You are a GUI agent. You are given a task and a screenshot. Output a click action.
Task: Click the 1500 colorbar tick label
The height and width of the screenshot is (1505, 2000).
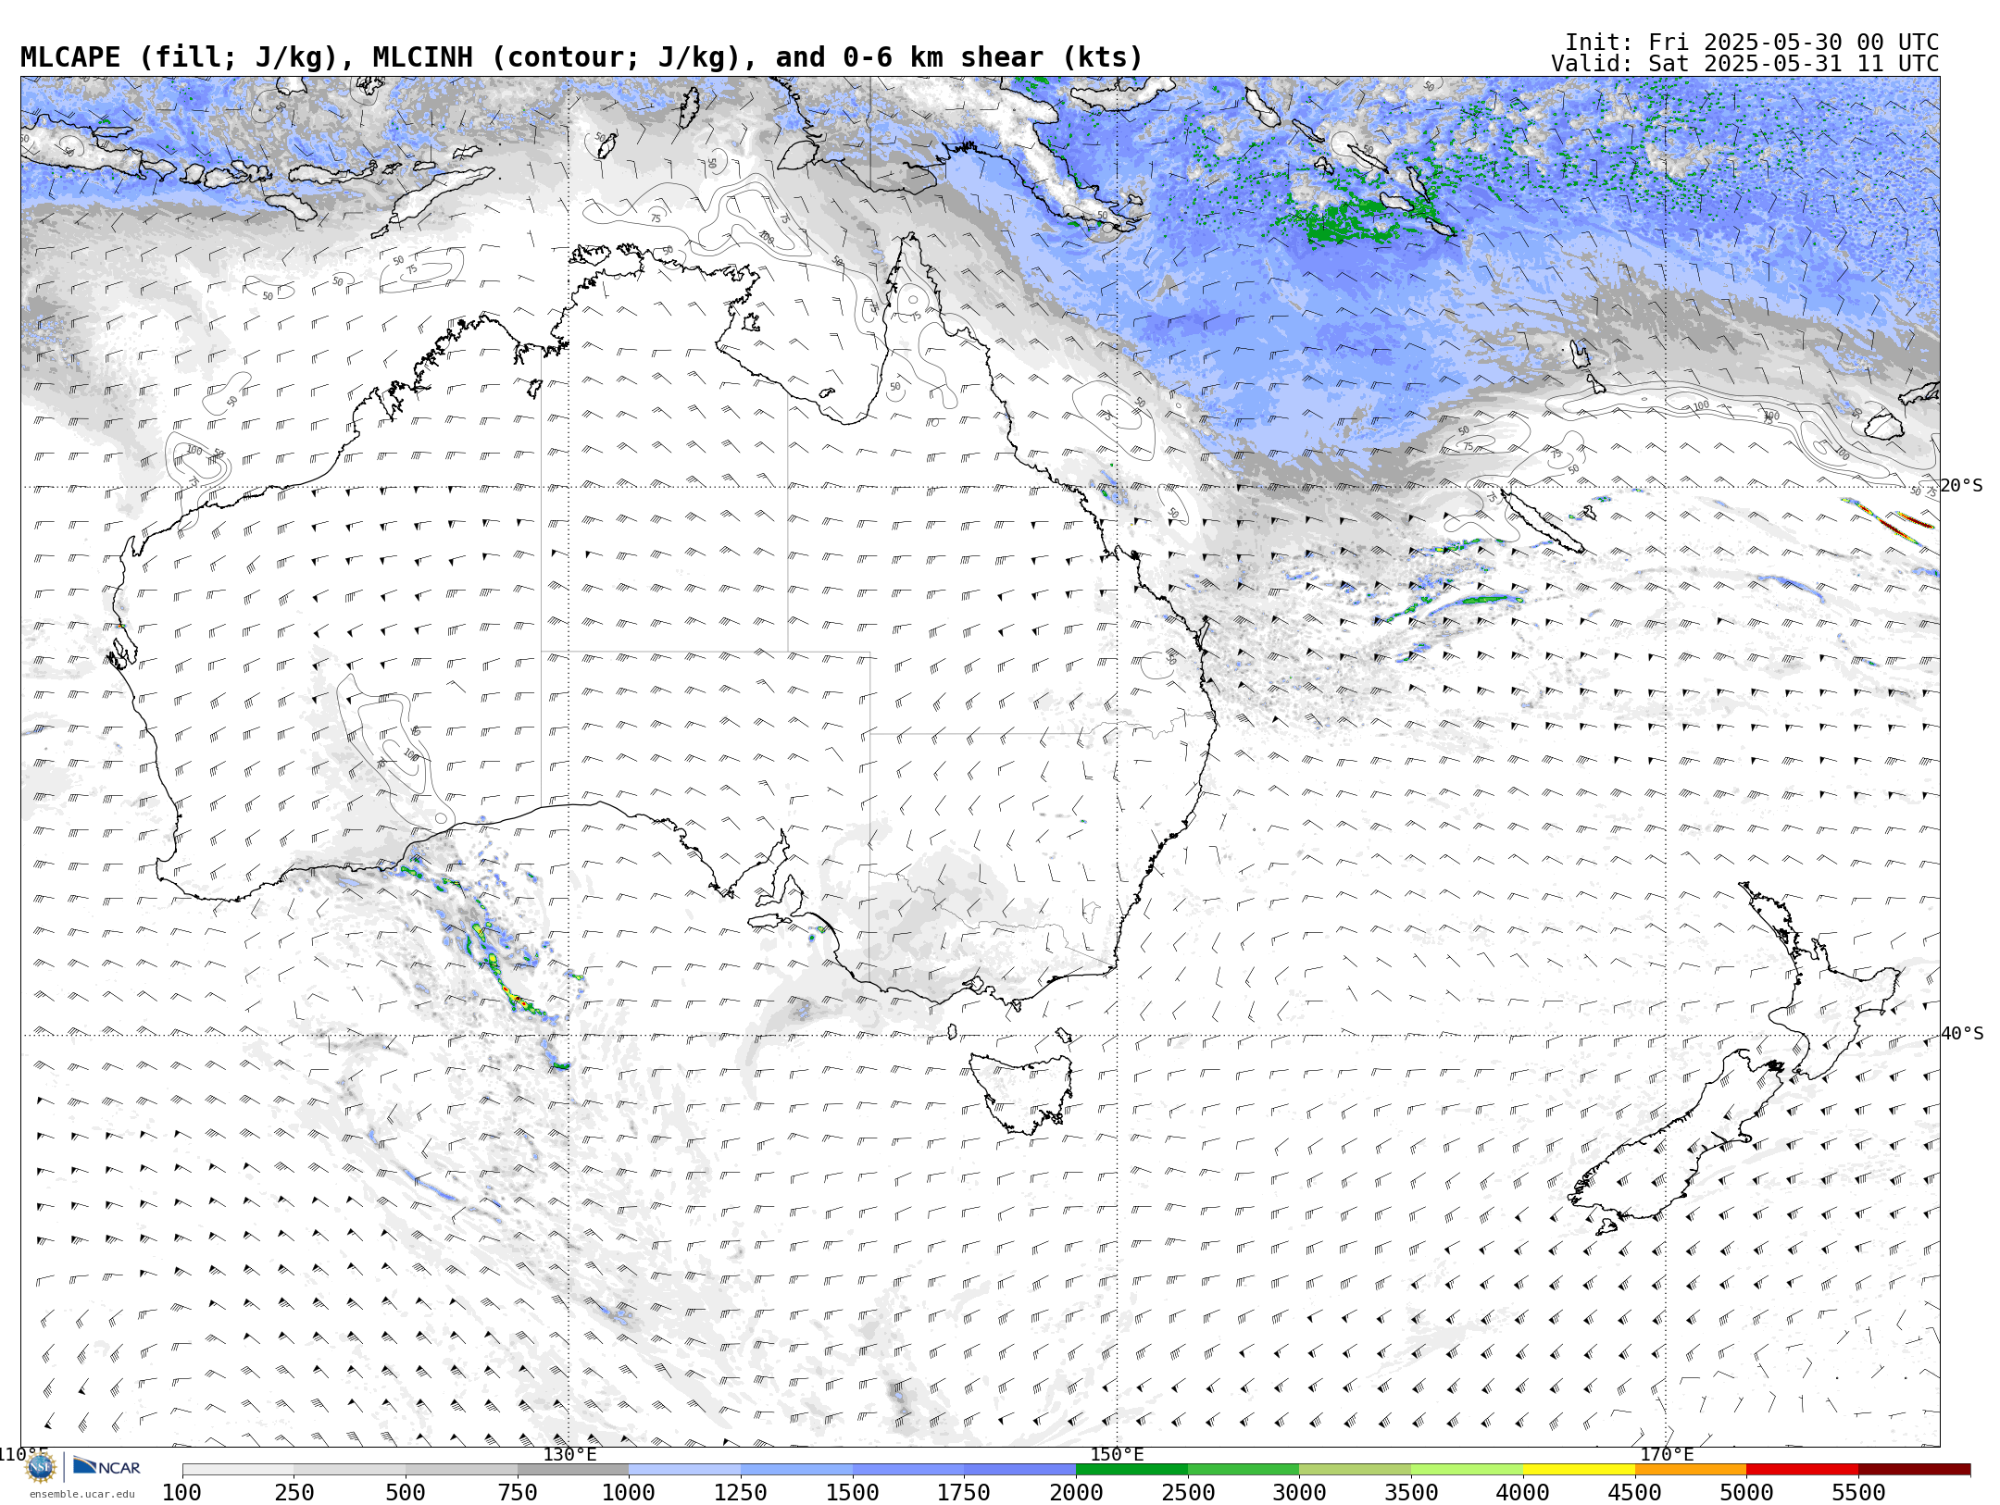853,1492
